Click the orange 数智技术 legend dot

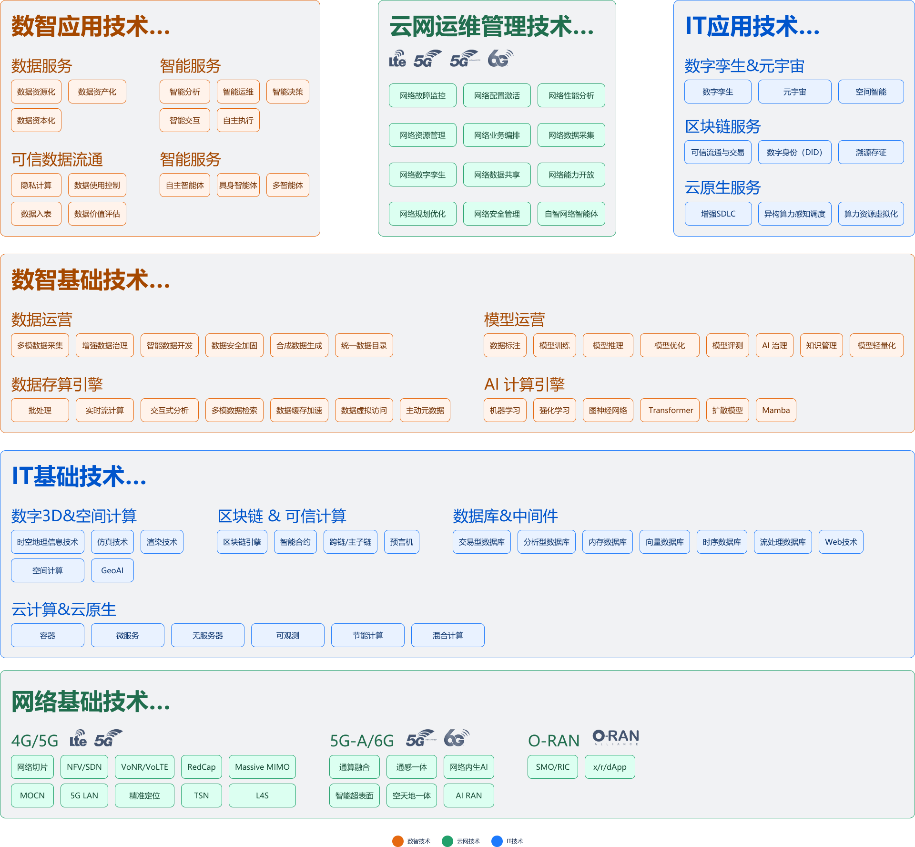tap(397, 841)
